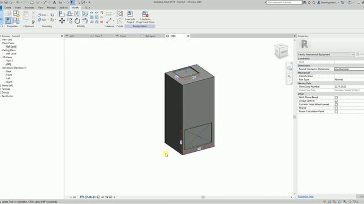
Task: Click the Steering Wheels icon in navigation bar
Action: click(x=289, y=69)
